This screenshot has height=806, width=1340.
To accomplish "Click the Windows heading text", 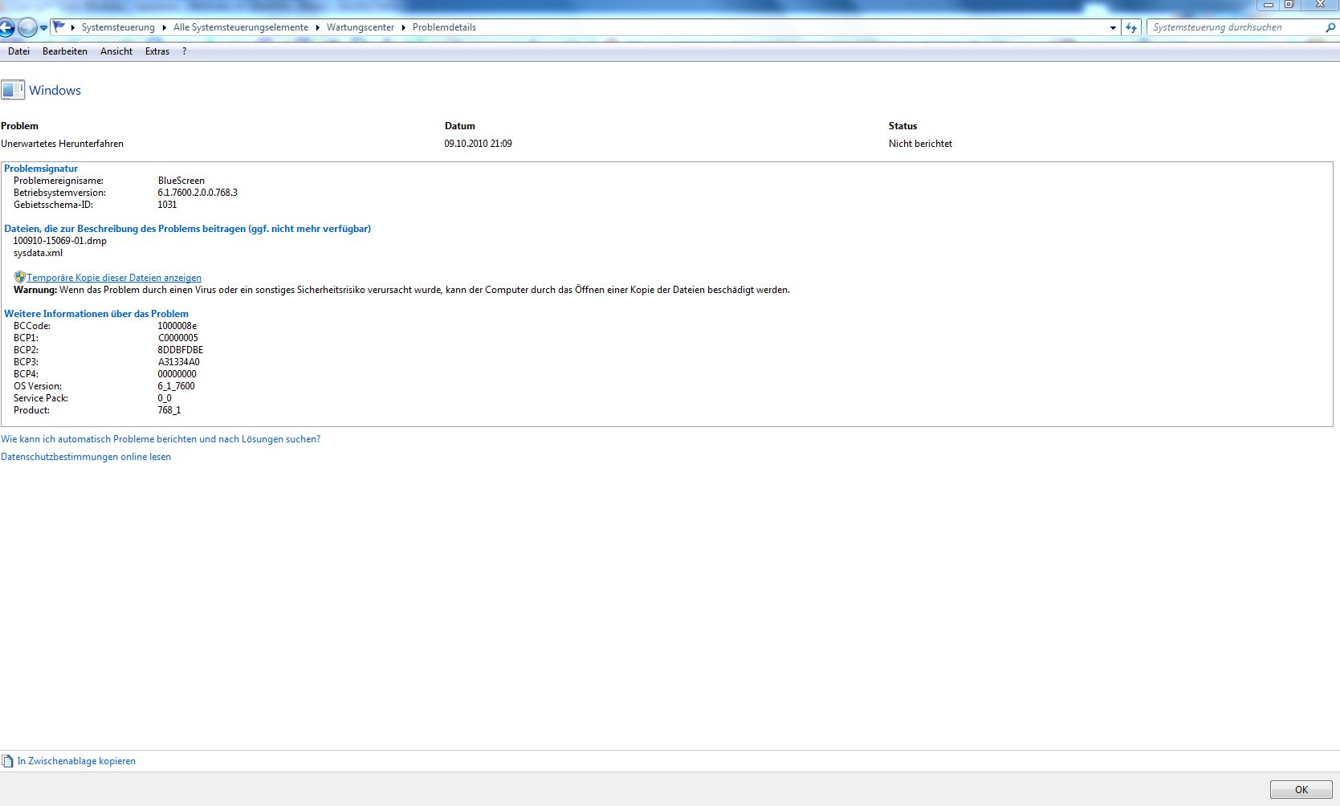I will coord(55,91).
